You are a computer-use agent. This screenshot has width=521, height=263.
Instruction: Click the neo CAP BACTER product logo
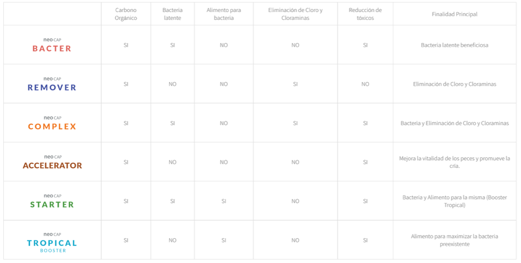(52, 45)
